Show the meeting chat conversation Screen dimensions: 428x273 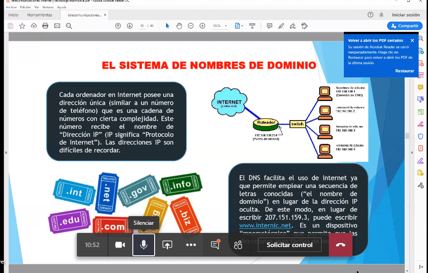[215, 245]
